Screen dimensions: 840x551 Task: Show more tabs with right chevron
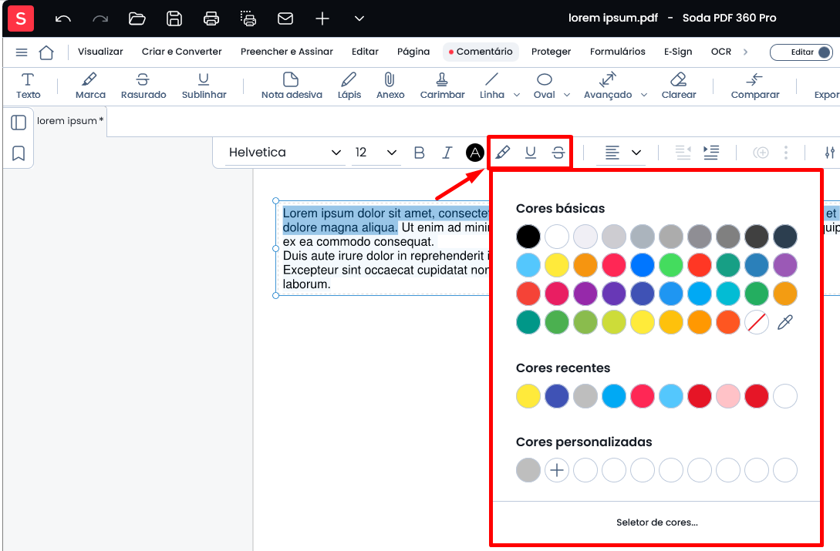[745, 52]
